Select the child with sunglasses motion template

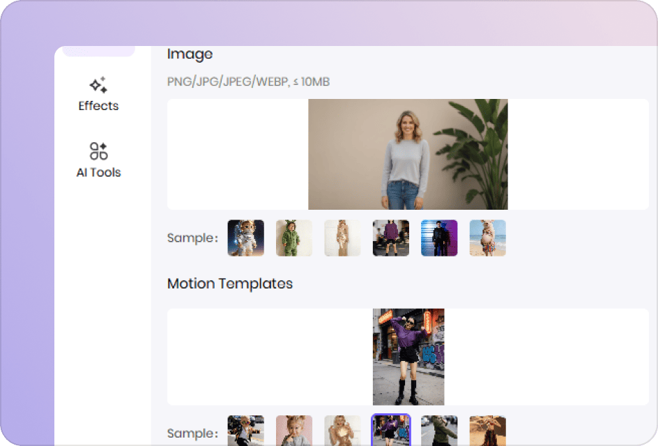coord(245,431)
